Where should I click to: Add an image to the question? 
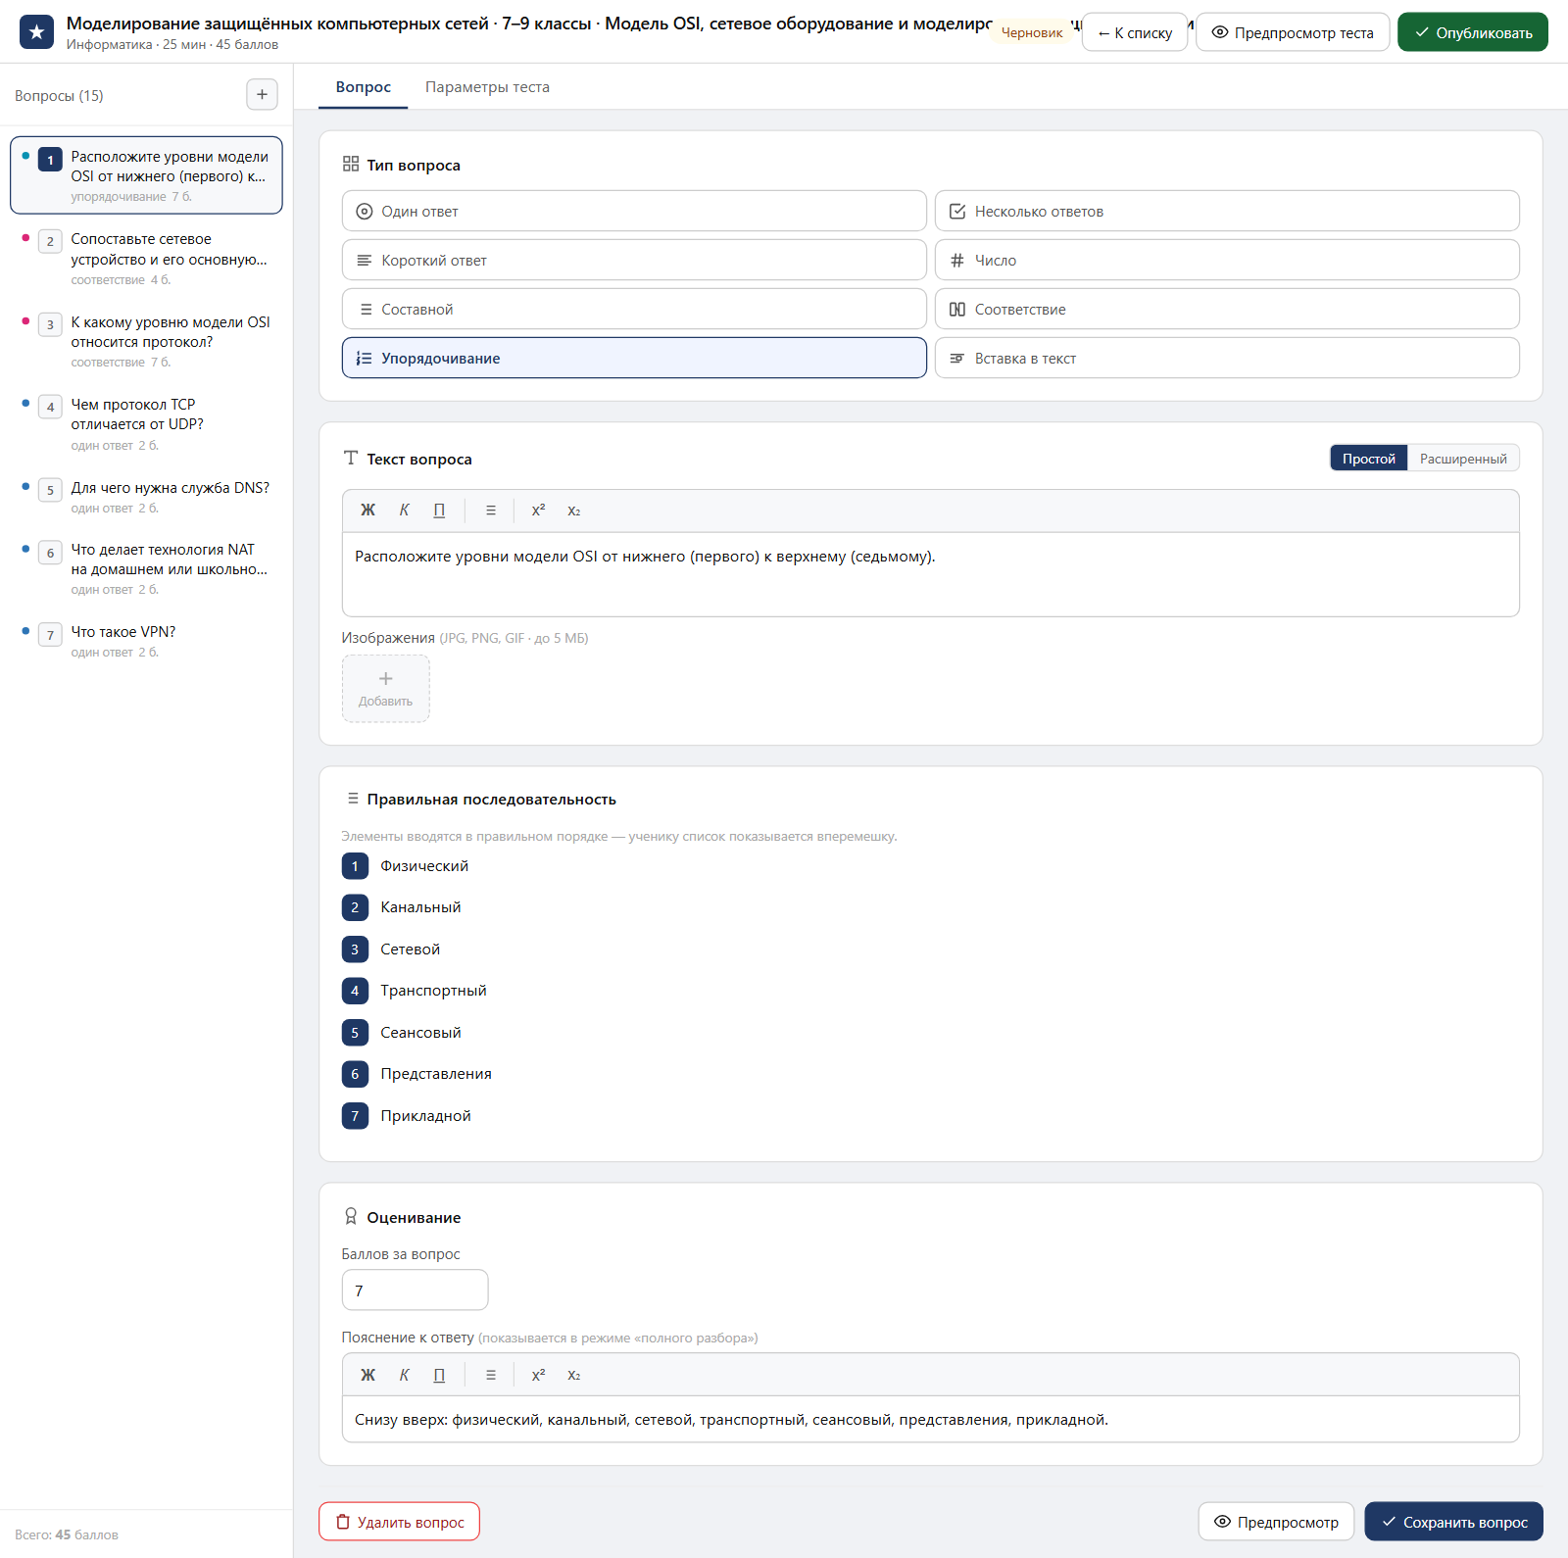click(x=385, y=689)
